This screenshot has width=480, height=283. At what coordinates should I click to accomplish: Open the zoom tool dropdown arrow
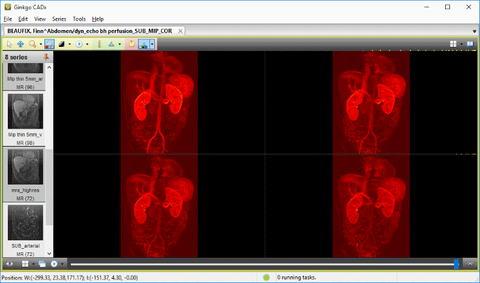coord(40,44)
